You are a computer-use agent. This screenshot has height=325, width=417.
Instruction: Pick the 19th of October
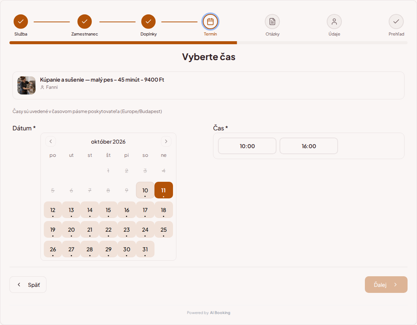point(53,229)
